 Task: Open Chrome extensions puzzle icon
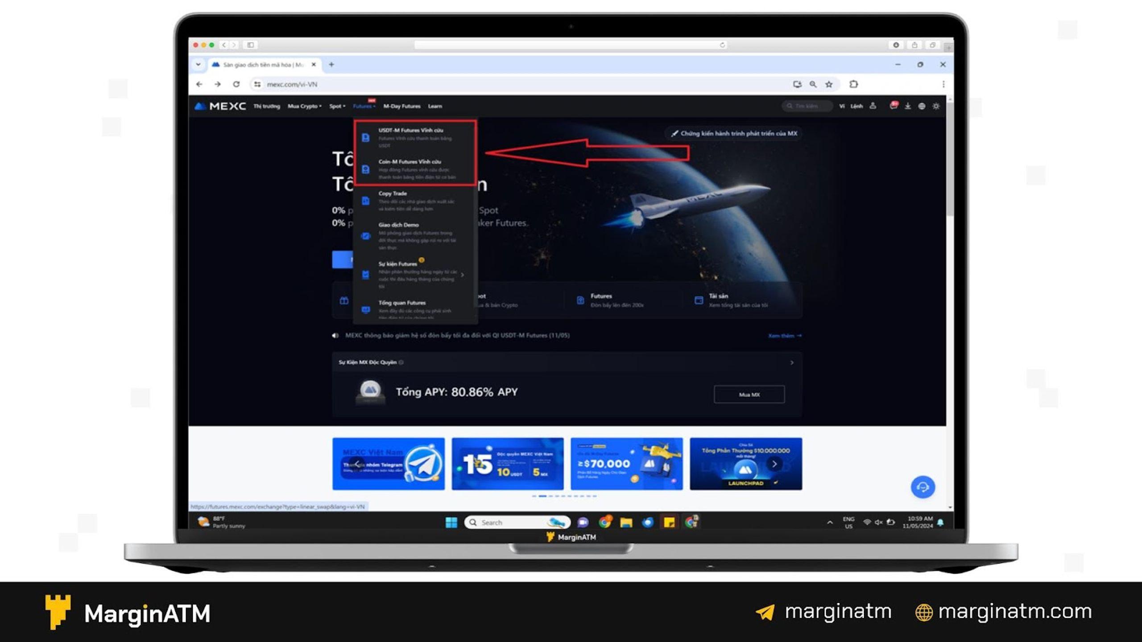853,84
